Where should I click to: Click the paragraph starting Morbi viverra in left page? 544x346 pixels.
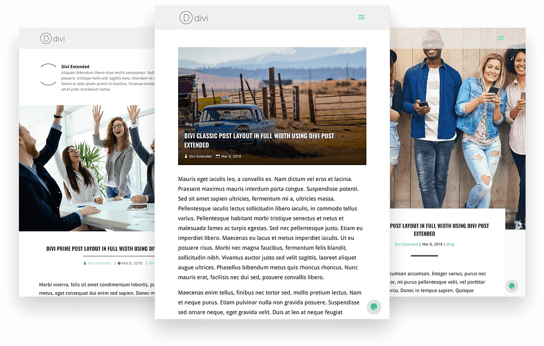coord(97,289)
